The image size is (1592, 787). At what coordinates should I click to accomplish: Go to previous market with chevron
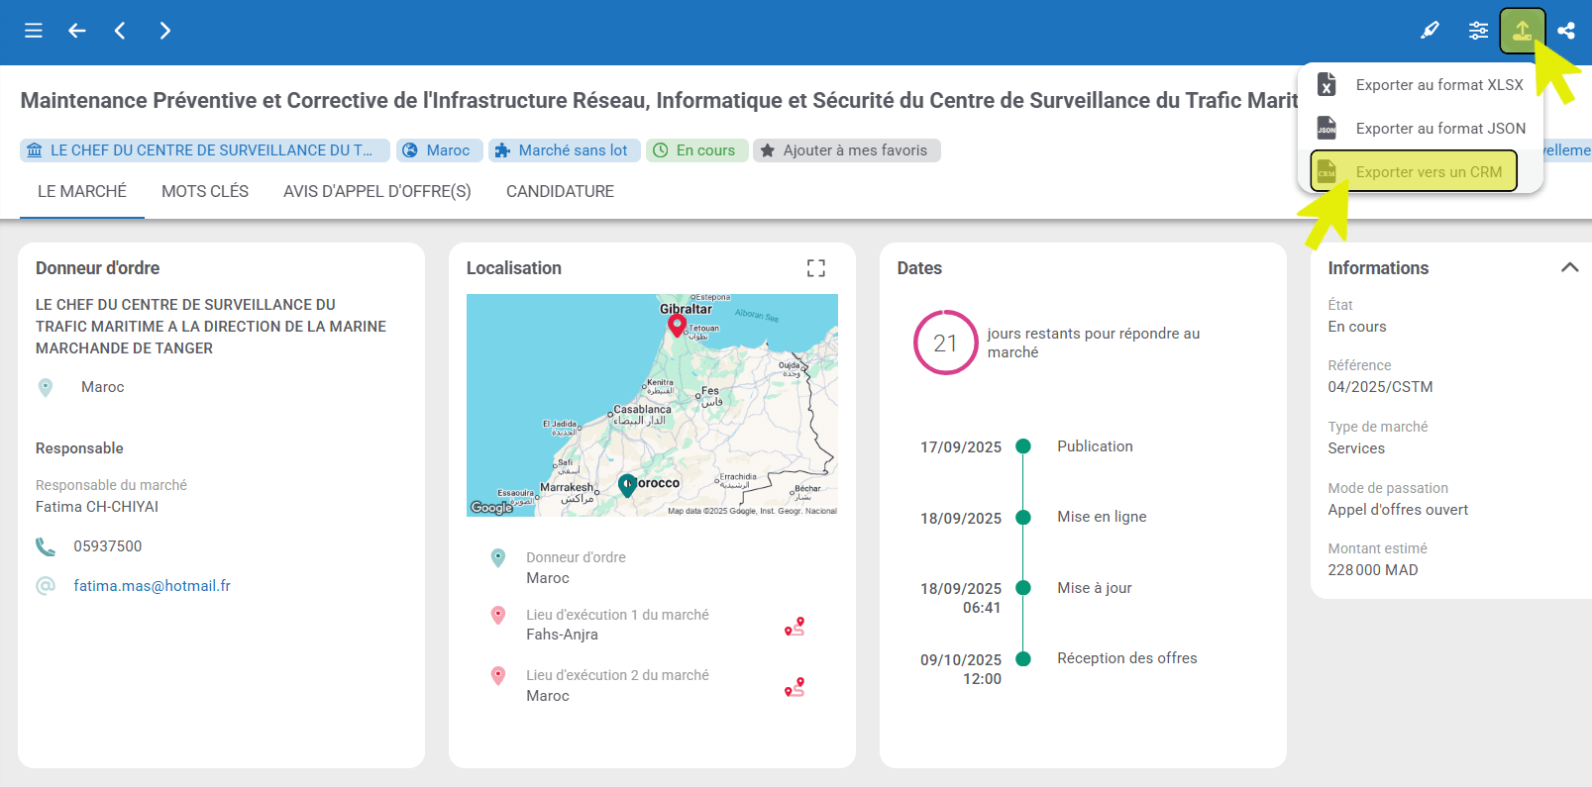point(120,31)
